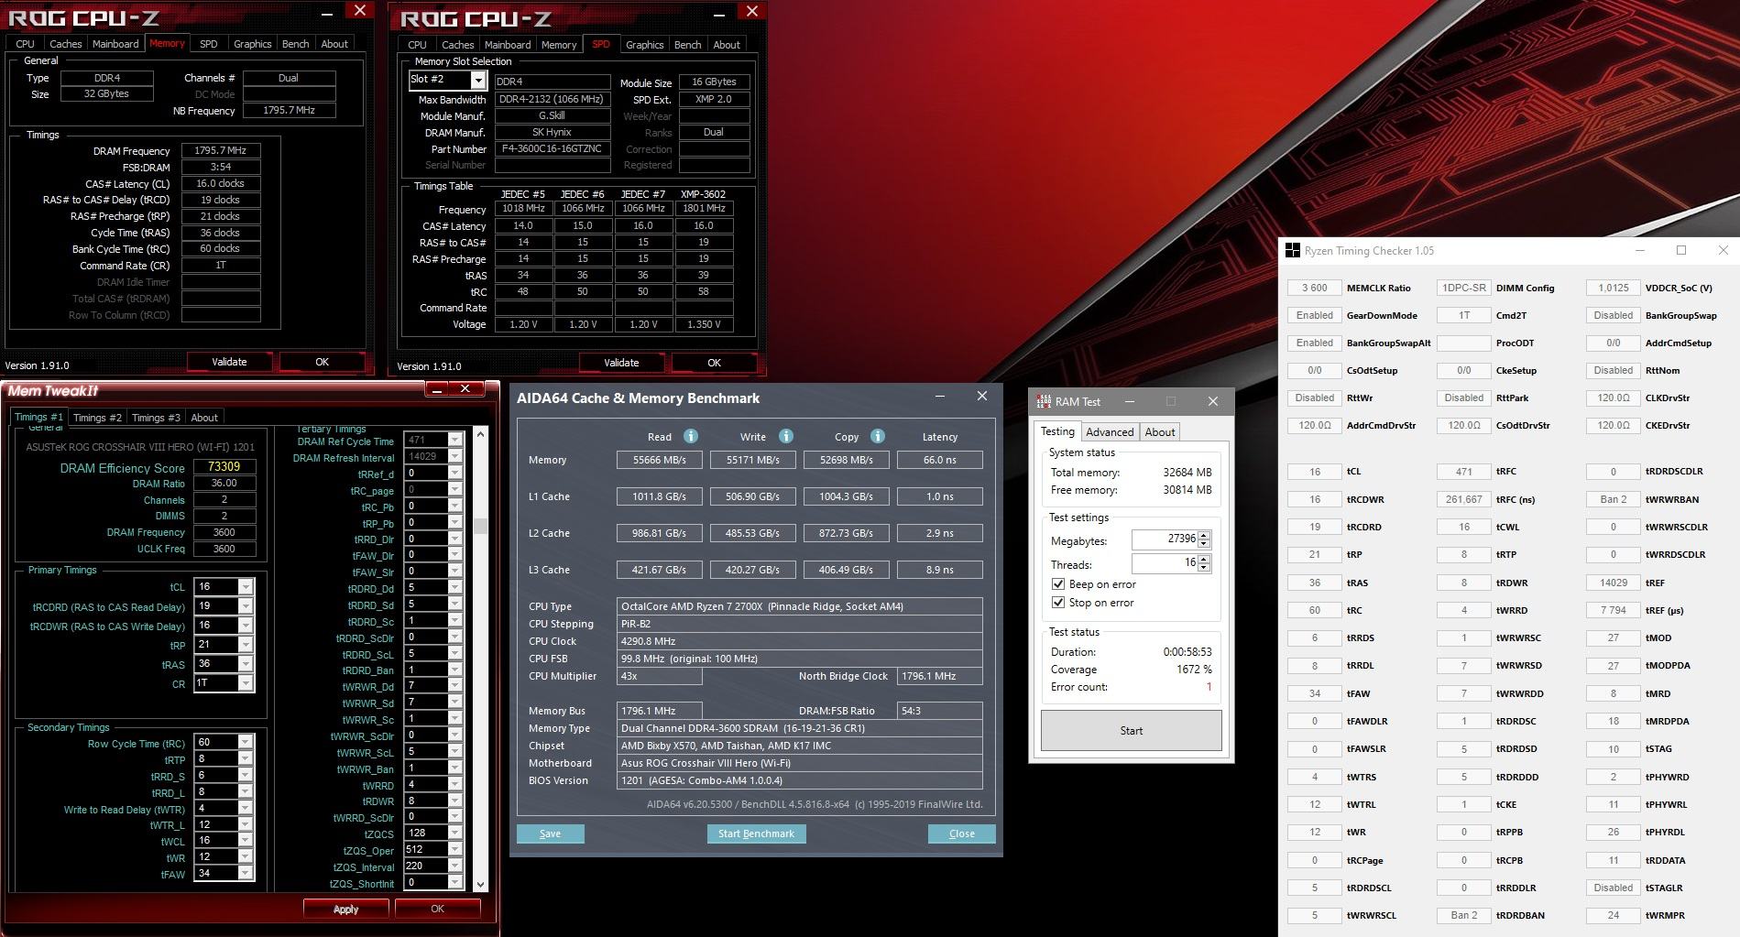Viewport: 1740px width, 937px height.
Task: Click the MEMCLK Ratio value 3 600
Action: pos(1315,288)
